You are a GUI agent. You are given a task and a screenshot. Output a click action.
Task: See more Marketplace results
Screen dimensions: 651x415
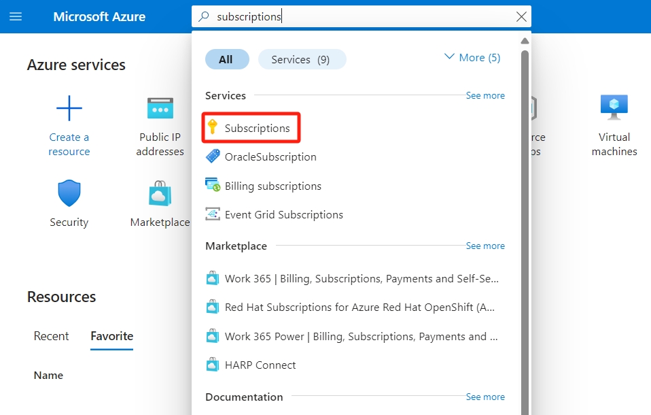pos(485,246)
